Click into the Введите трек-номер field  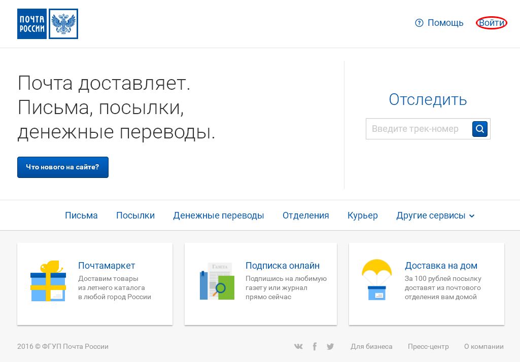pyautogui.click(x=419, y=129)
